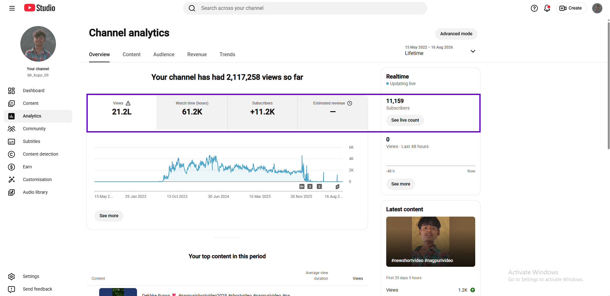The width and height of the screenshot is (610, 296).
Task: Open the hamburger navigation menu
Action: coord(12,8)
